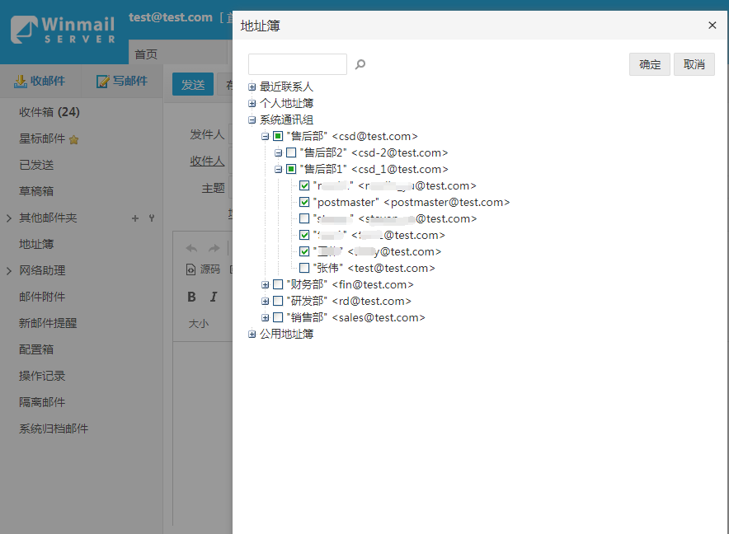Check the 张伟 test@test.com checkbox

[304, 268]
